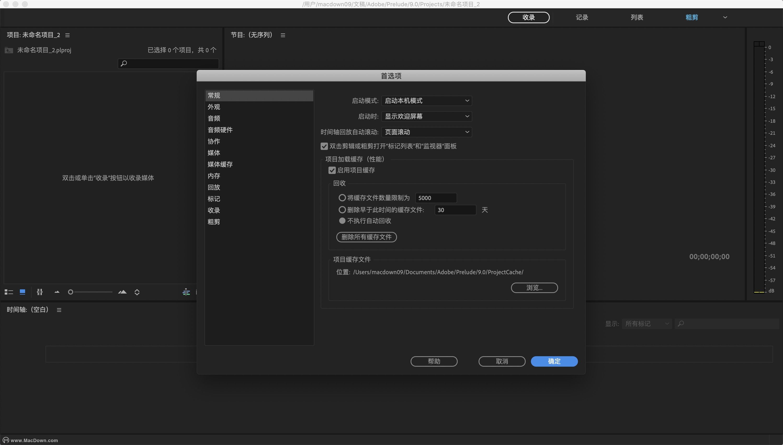
Task: Open 媒体缓存 preferences category
Action: 259,165
